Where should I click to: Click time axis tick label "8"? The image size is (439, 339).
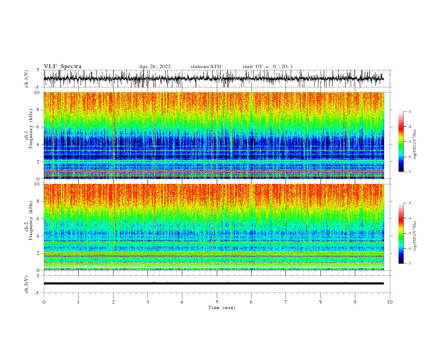[320, 302]
